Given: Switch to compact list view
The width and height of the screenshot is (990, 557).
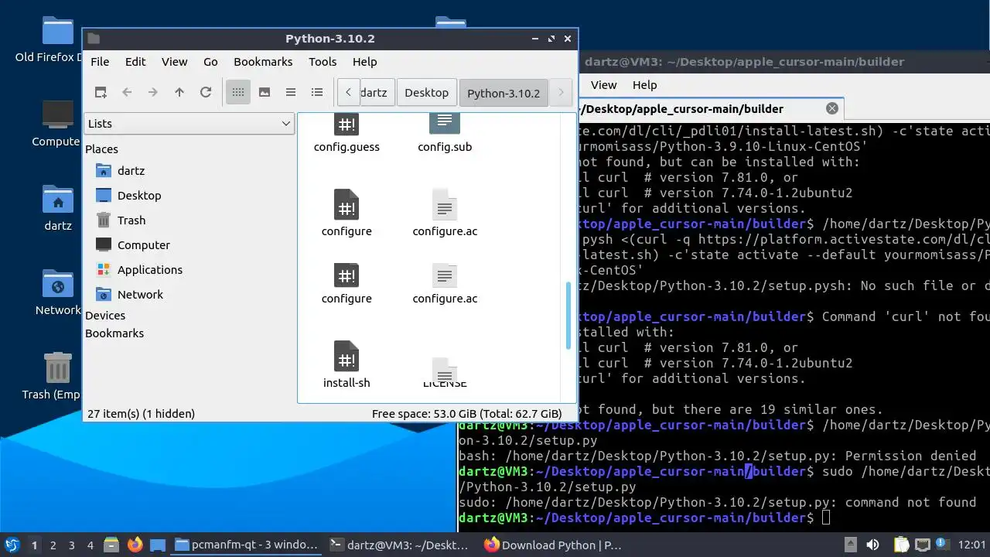Looking at the screenshot, I should pos(291,92).
